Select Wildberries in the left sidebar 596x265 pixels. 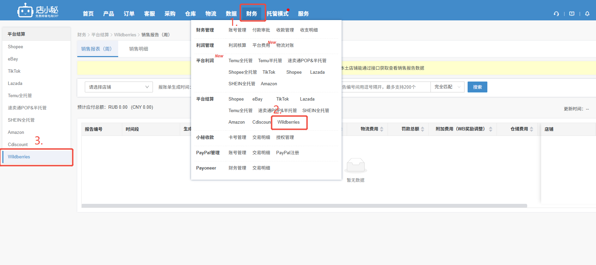pyautogui.click(x=19, y=157)
